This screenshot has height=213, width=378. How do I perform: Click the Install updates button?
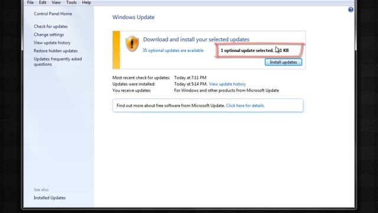coord(283,62)
